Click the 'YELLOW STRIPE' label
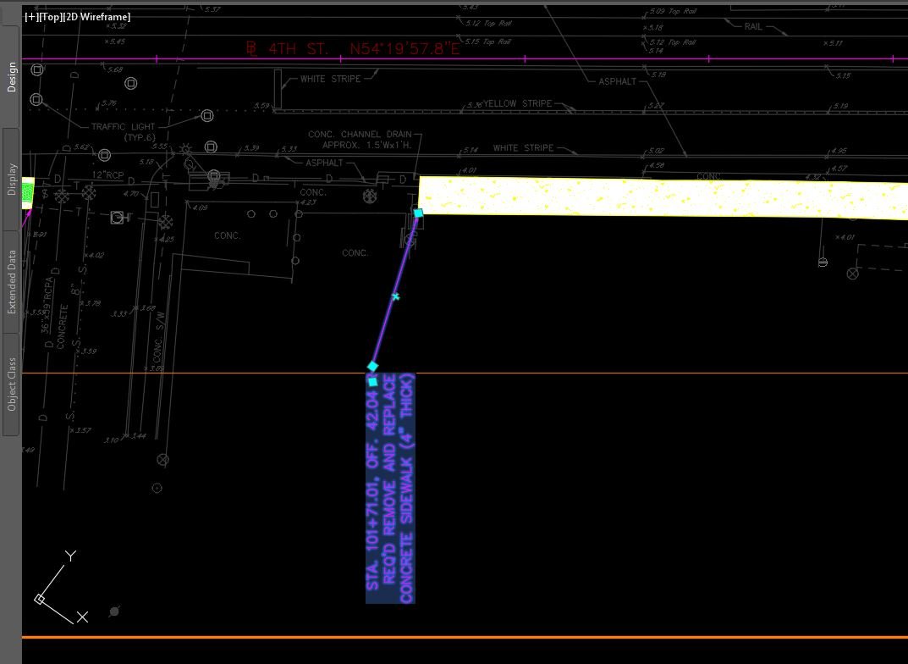The width and height of the screenshot is (908, 664). 518,103
